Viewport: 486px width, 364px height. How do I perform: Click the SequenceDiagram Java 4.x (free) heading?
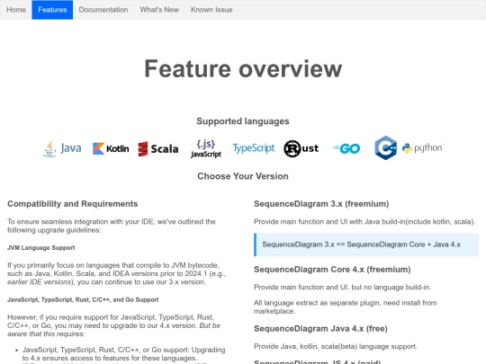coord(320,328)
